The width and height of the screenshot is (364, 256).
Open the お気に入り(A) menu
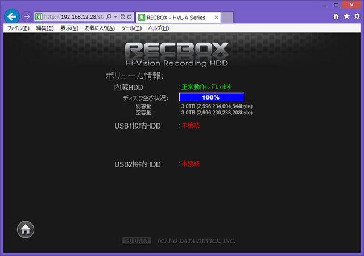coord(100,28)
